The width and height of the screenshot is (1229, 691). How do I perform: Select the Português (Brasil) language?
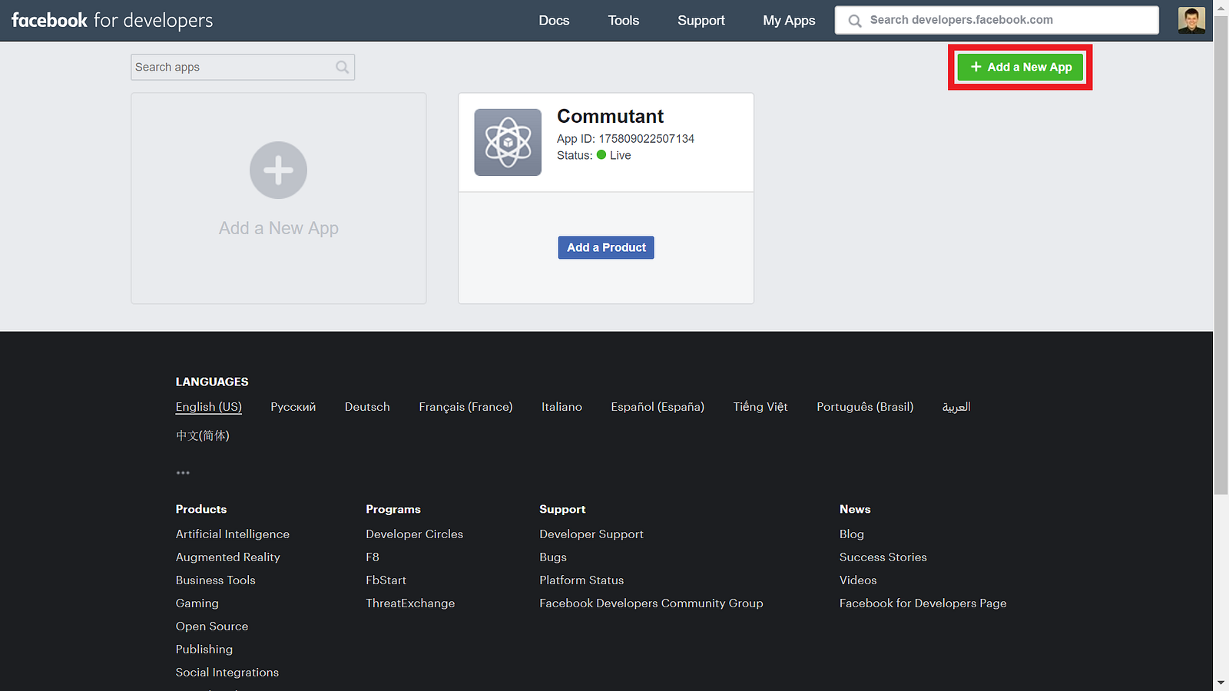click(865, 407)
